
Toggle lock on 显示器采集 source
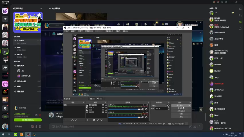click(x=106, y=105)
